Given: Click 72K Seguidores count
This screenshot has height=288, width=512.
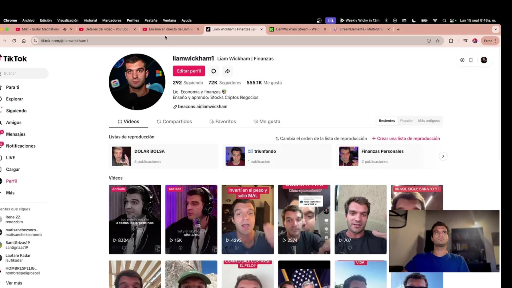Looking at the screenshot, I should (x=224, y=83).
